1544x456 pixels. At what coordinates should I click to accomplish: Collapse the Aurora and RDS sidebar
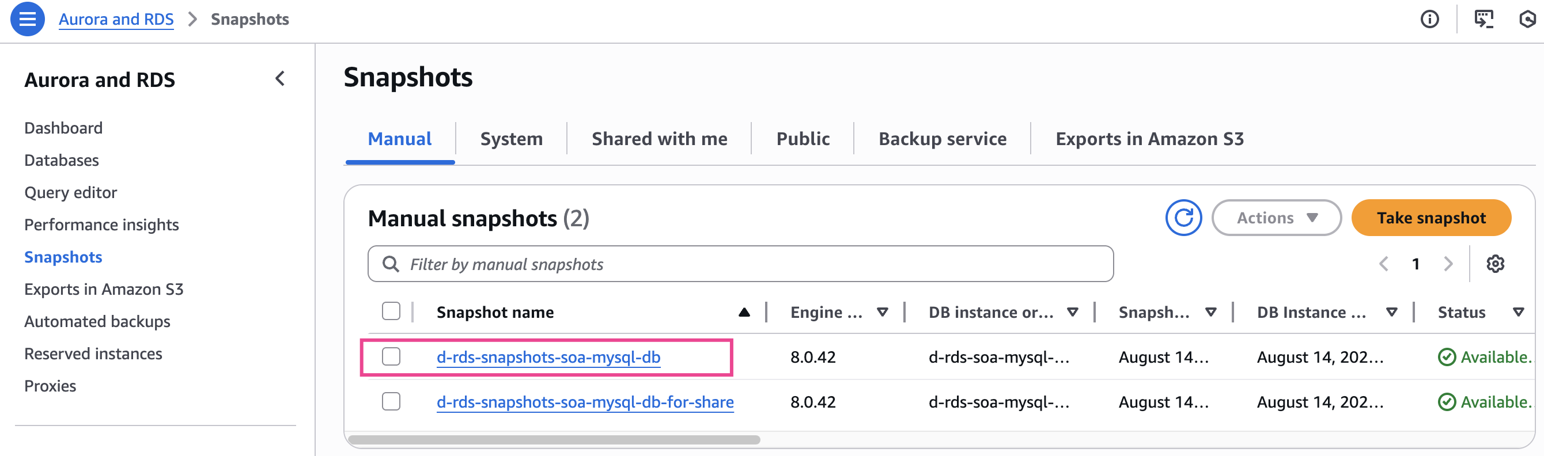(280, 78)
